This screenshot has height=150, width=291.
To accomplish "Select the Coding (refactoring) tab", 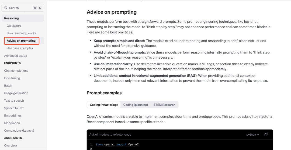I will click(104, 105).
